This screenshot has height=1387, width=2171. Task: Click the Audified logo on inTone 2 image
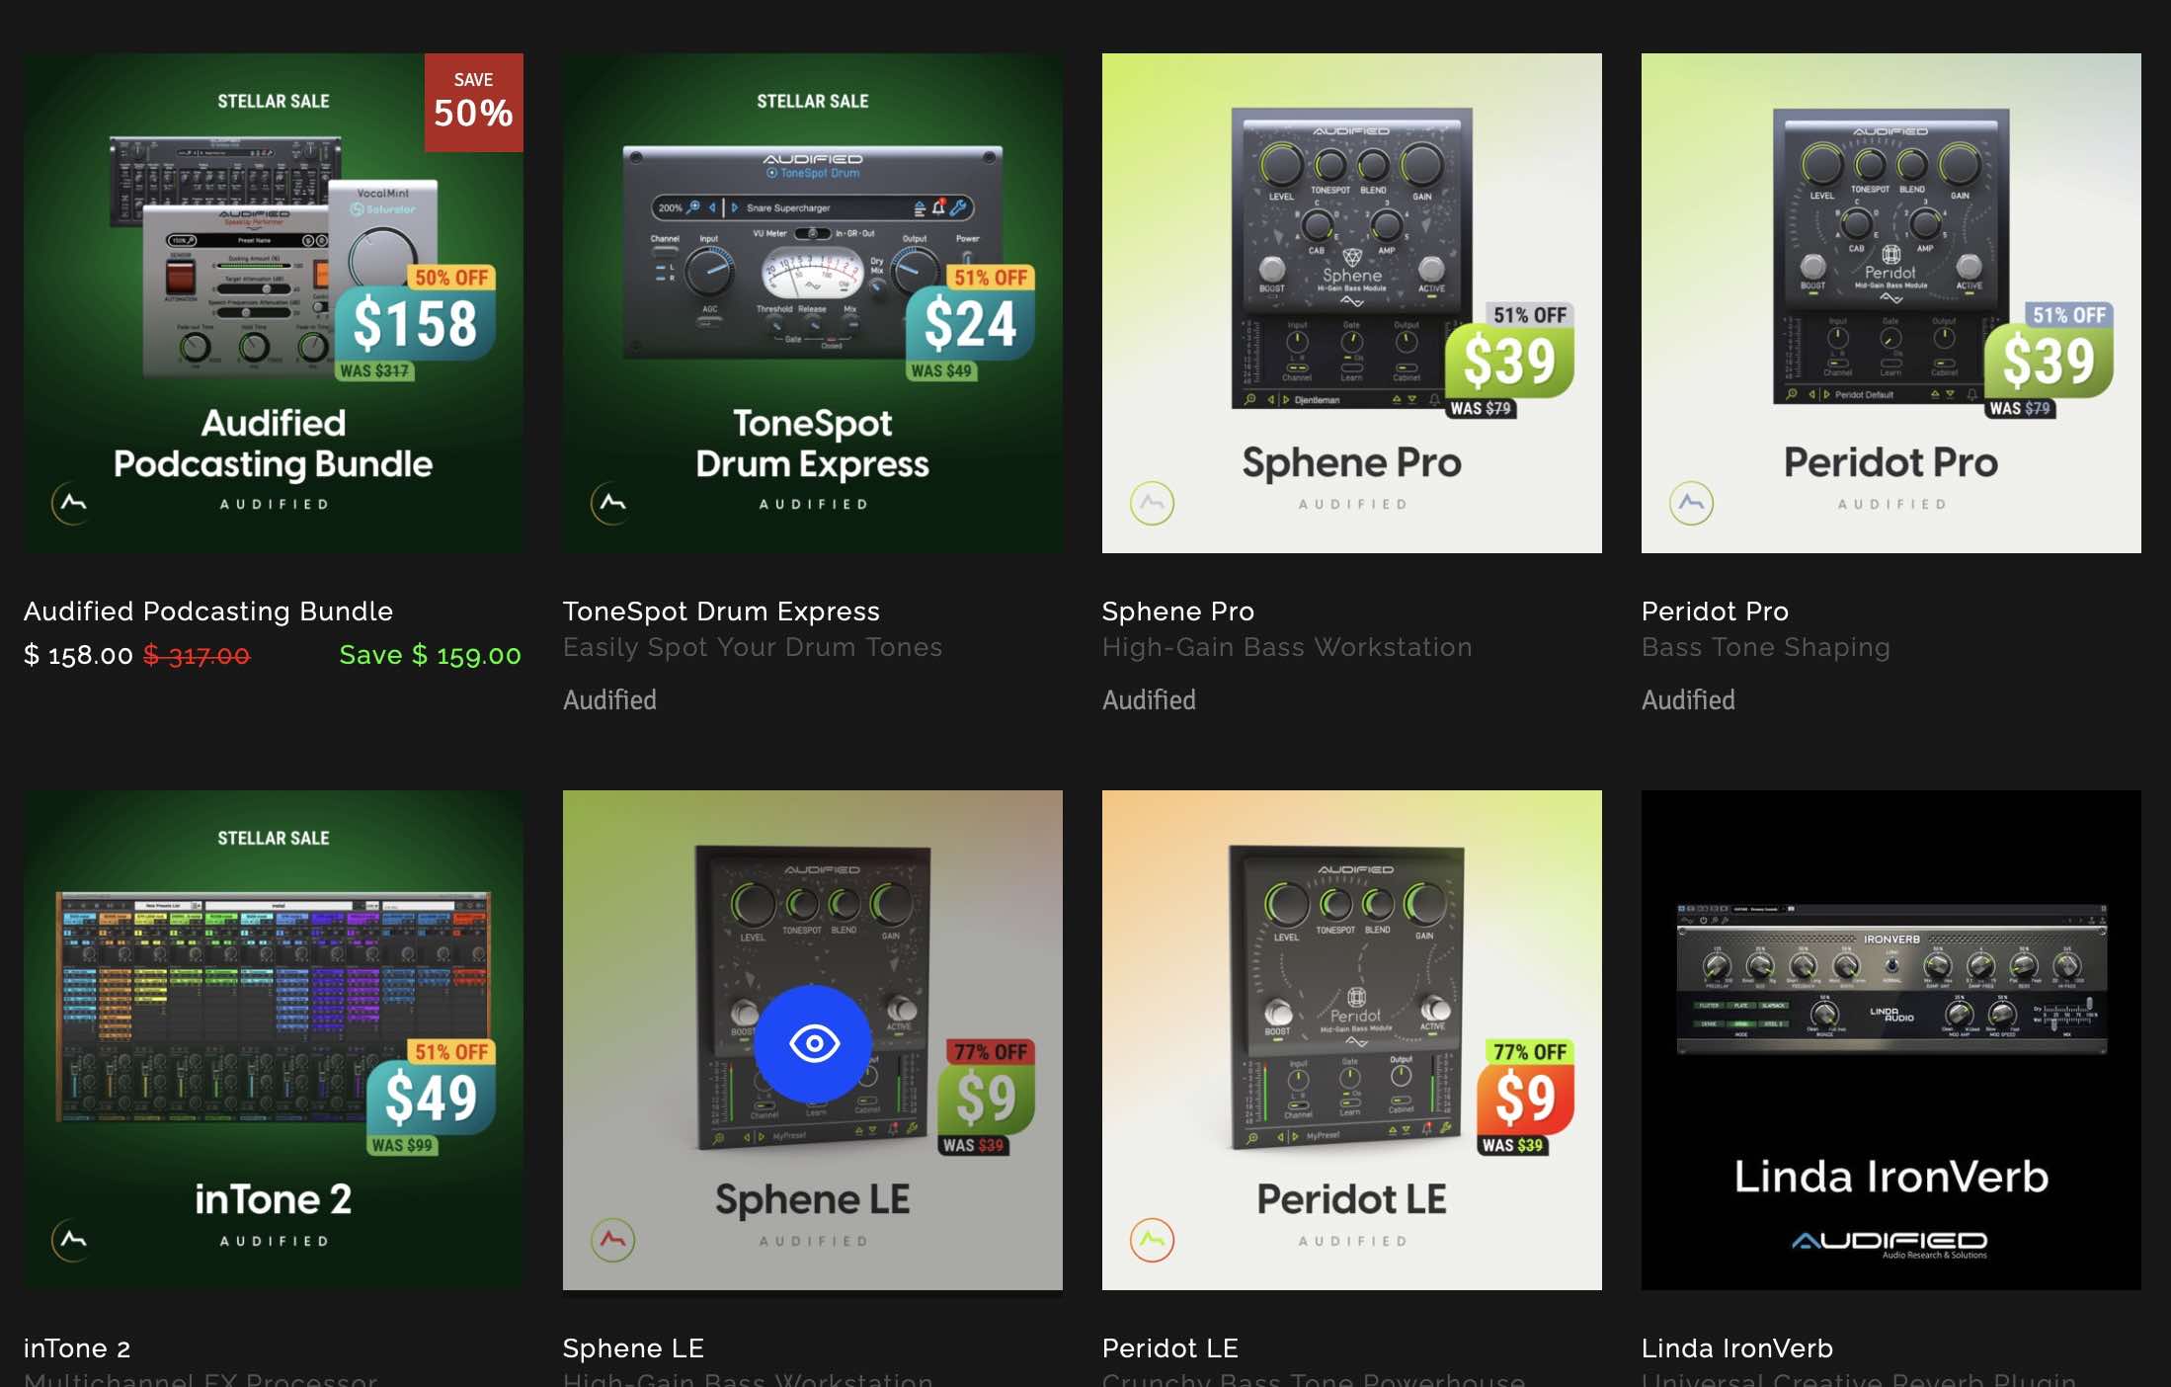click(x=73, y=1240)
